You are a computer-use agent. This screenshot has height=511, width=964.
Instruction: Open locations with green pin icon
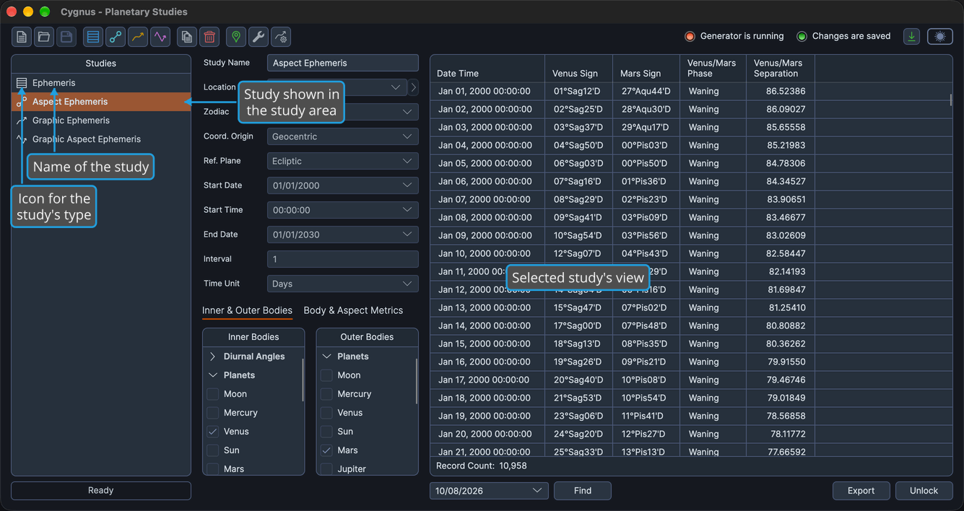point(236,37)
